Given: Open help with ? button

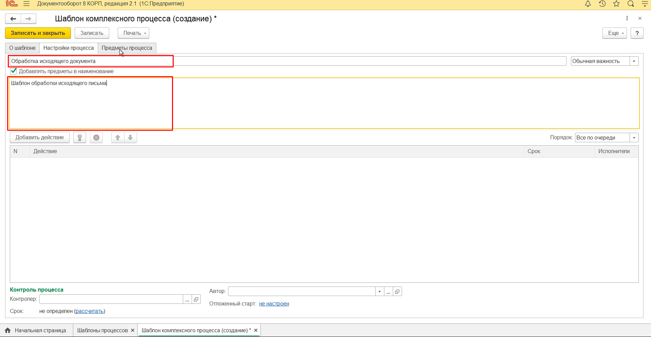Looking at the screenshot, I should tap(637, 33).
